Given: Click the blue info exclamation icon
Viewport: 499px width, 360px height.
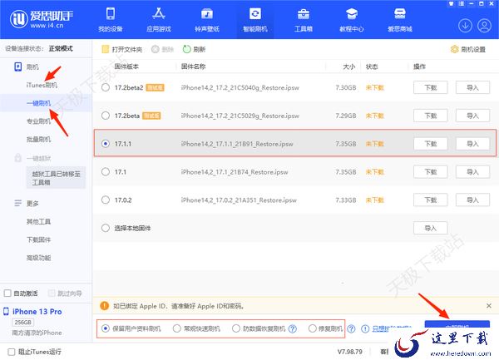Looking at the screenshot, I should click(x=365, y=329).
